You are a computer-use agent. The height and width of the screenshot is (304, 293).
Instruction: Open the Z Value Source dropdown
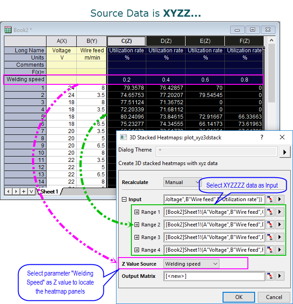(191, 263)
